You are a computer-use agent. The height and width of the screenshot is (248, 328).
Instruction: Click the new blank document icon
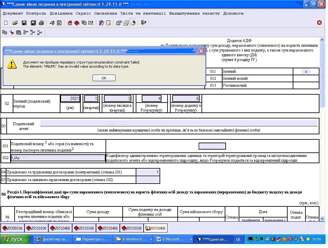(6, 23)
